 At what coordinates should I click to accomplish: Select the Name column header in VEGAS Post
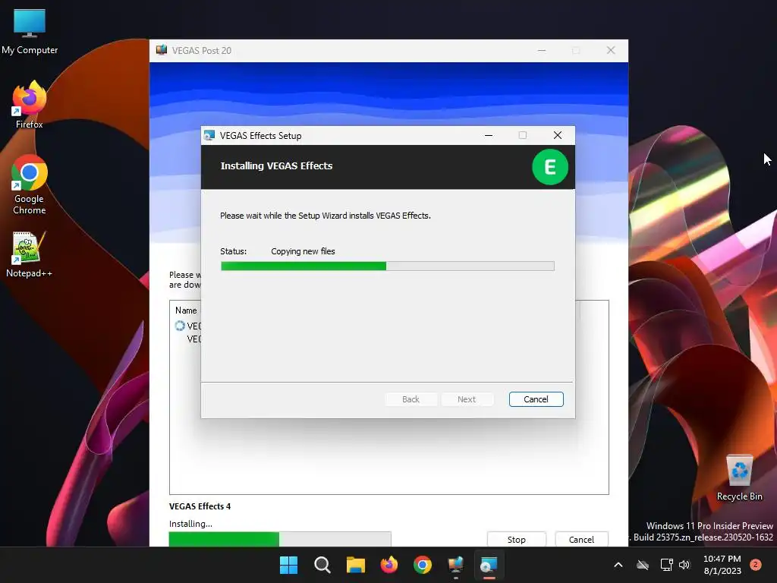coord(186,310)
